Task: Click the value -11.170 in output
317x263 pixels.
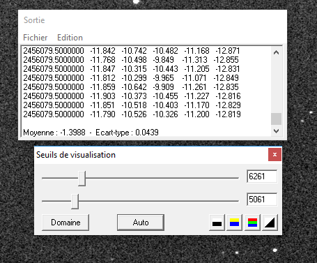Action: (196, 105)
